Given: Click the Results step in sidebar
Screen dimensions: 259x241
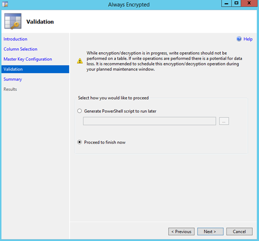Looking at the screenshot, I should tap(10, 89).
